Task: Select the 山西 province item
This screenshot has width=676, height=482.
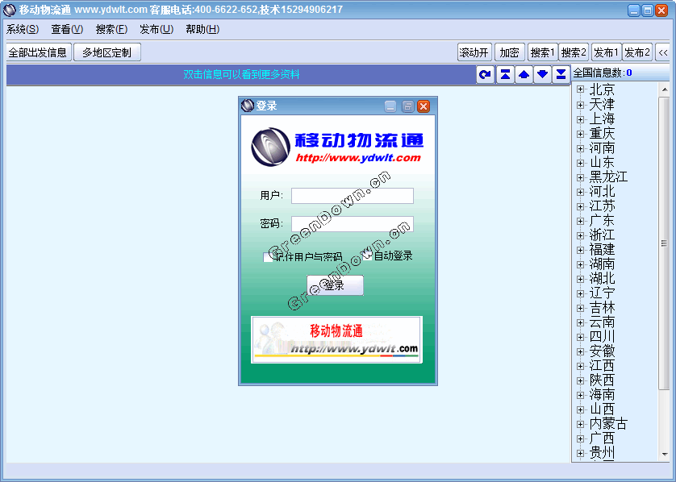Action: point(603,409)
